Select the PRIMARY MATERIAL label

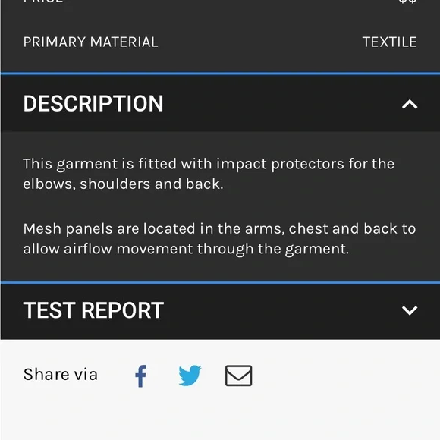[90, 42]
